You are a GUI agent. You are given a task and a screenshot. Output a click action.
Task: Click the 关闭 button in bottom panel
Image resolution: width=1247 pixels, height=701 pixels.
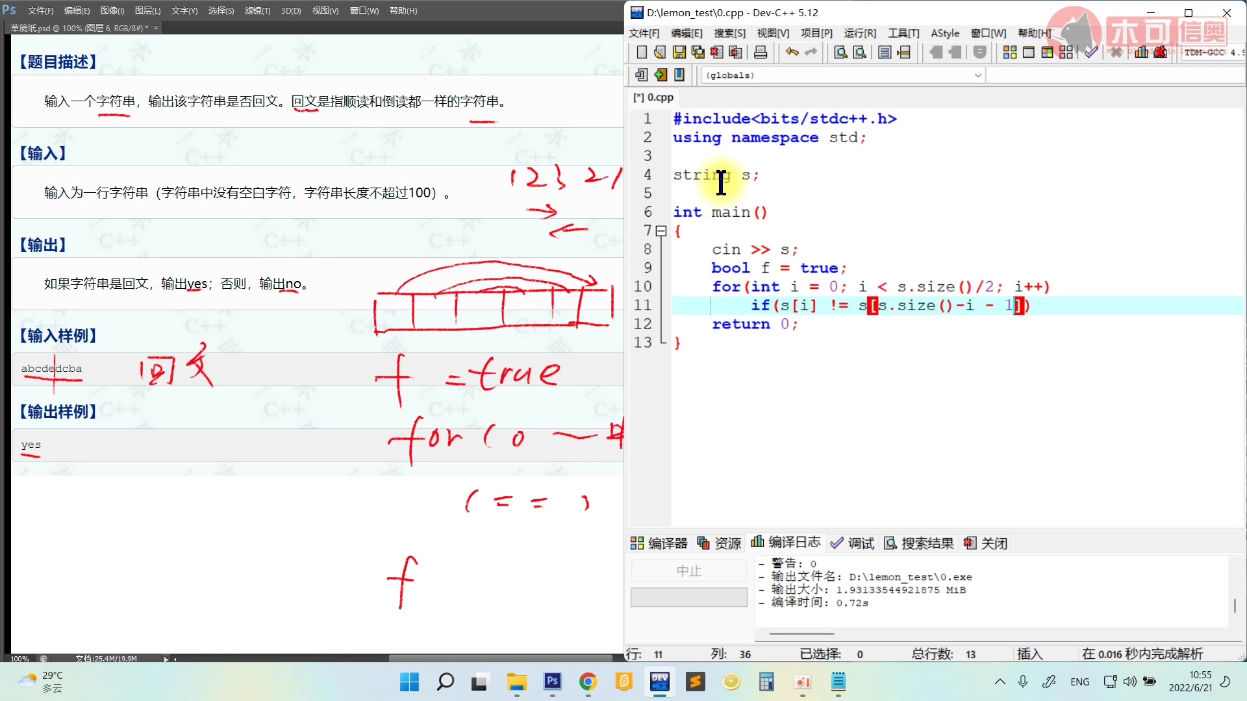click(986, 543)
